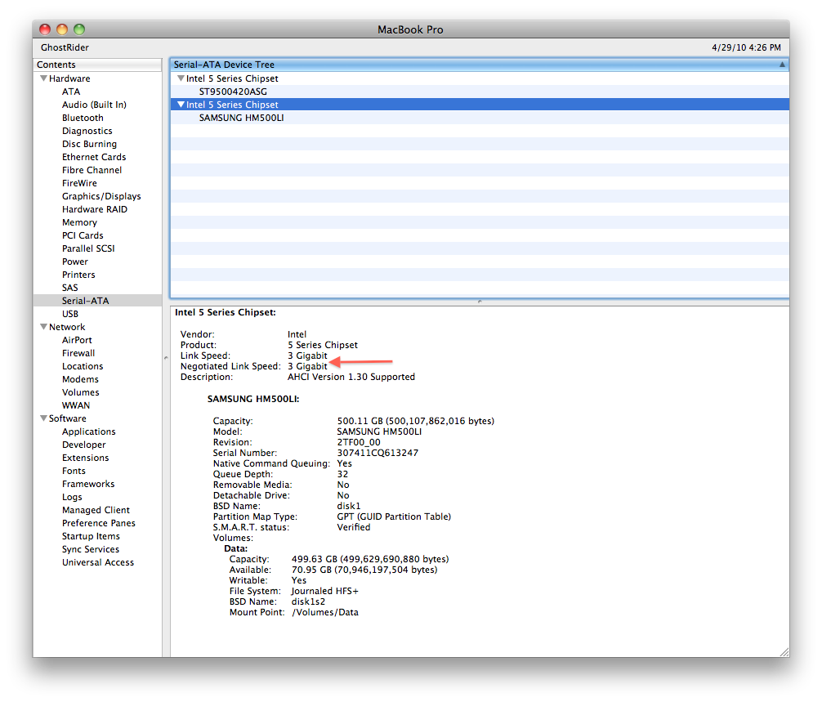Click the Negotiated Link Speed value
Image resolution: width=822 pixels, height=702 pixels.
pos(307,366)
